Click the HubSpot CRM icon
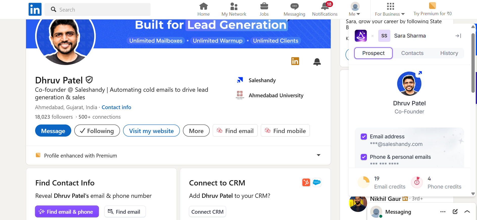Image resolution: width=477 pixels, height=220 pixels. tap(306, 182)
